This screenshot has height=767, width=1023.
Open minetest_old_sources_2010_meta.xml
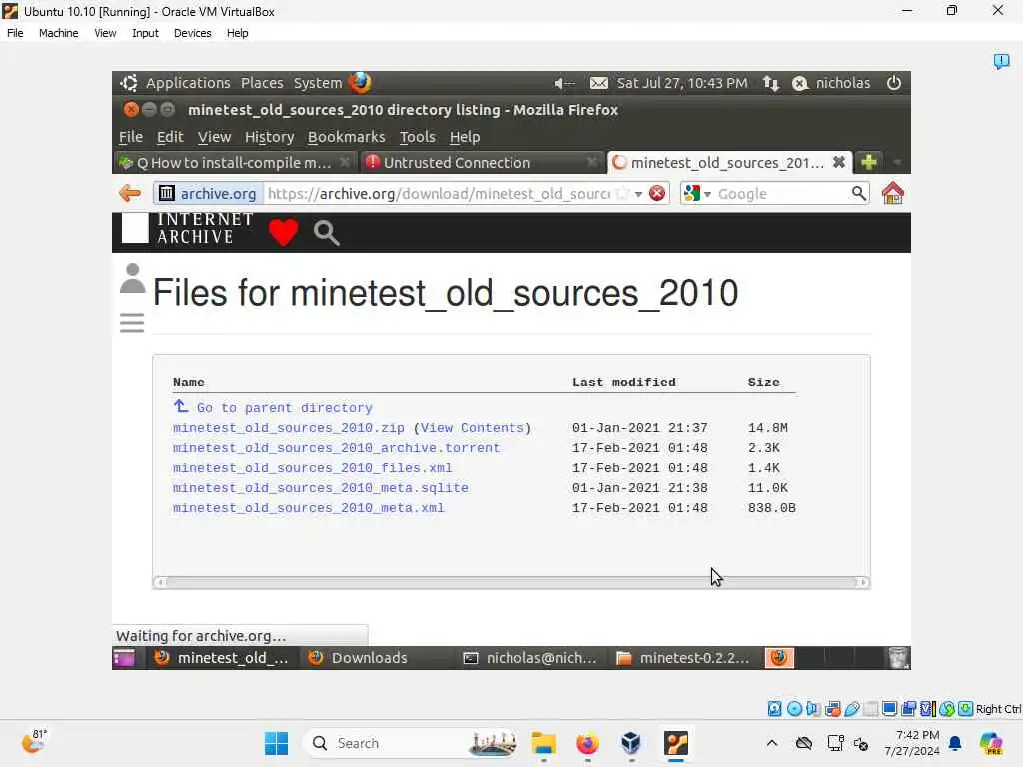point(308,508)
